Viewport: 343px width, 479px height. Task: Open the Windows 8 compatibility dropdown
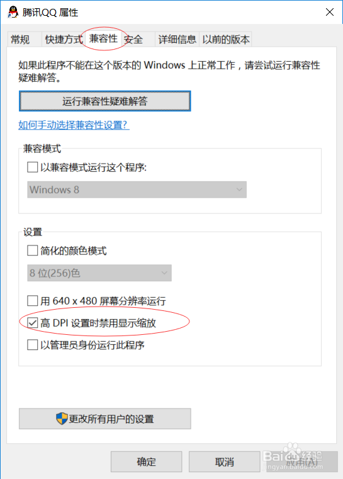coord(137,189)
